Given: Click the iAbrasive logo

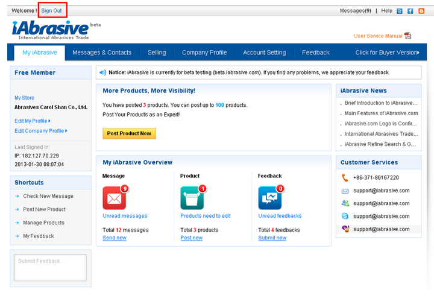Looking at the screenshot, I should tap(50, 30).
